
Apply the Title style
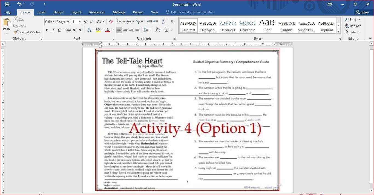(267, 26)
